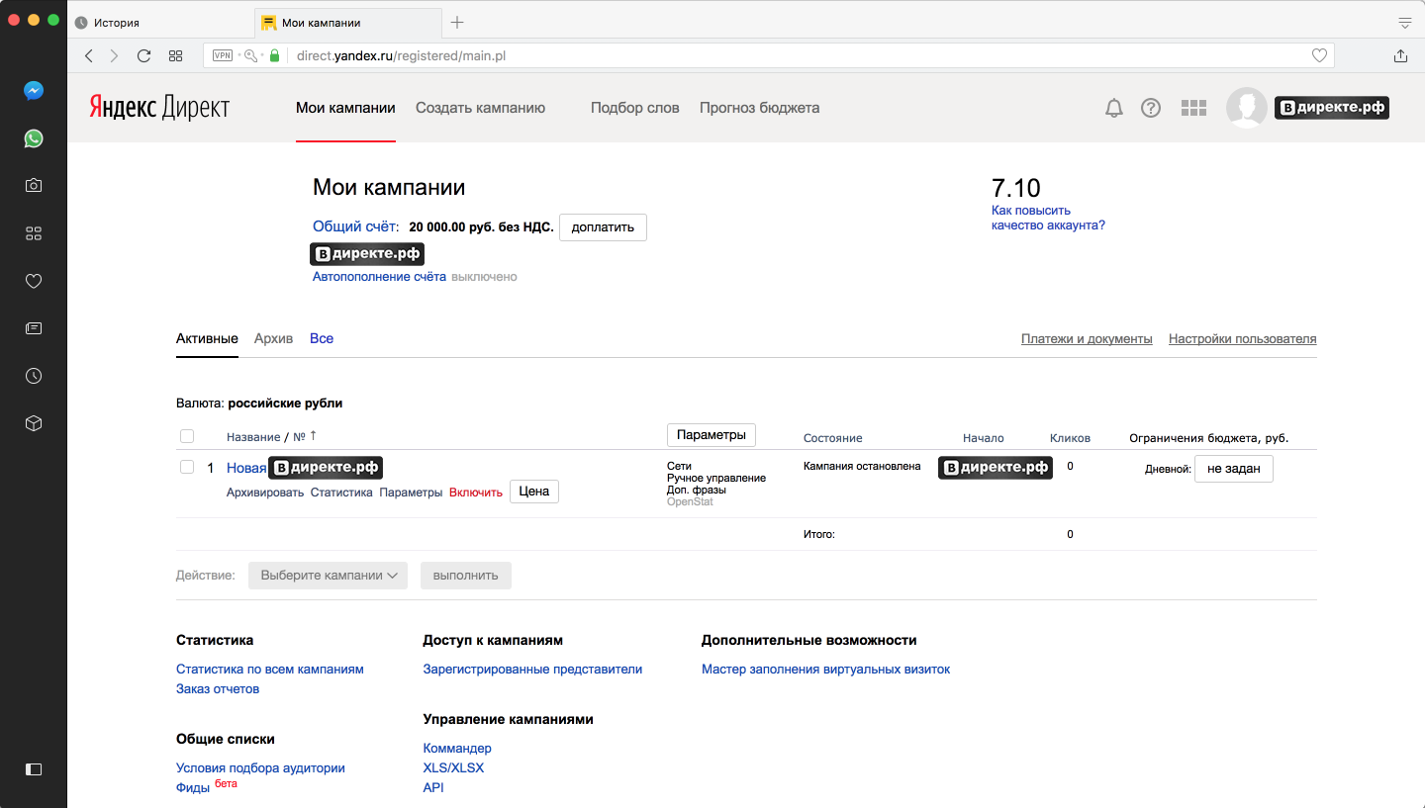Screen dimensions: 1425x808
Task: Go forward with the forward arrow
Action: point(115,56)
